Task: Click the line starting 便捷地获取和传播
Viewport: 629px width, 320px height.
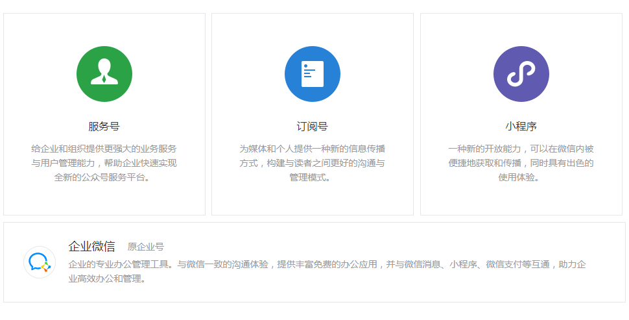Action: 521,163
